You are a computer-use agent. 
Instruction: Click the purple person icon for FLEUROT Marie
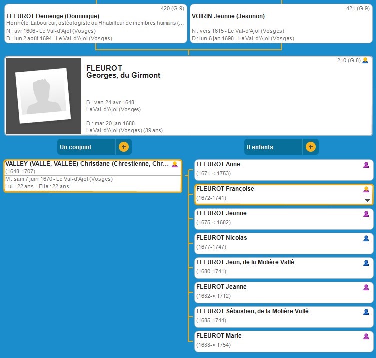366,336
